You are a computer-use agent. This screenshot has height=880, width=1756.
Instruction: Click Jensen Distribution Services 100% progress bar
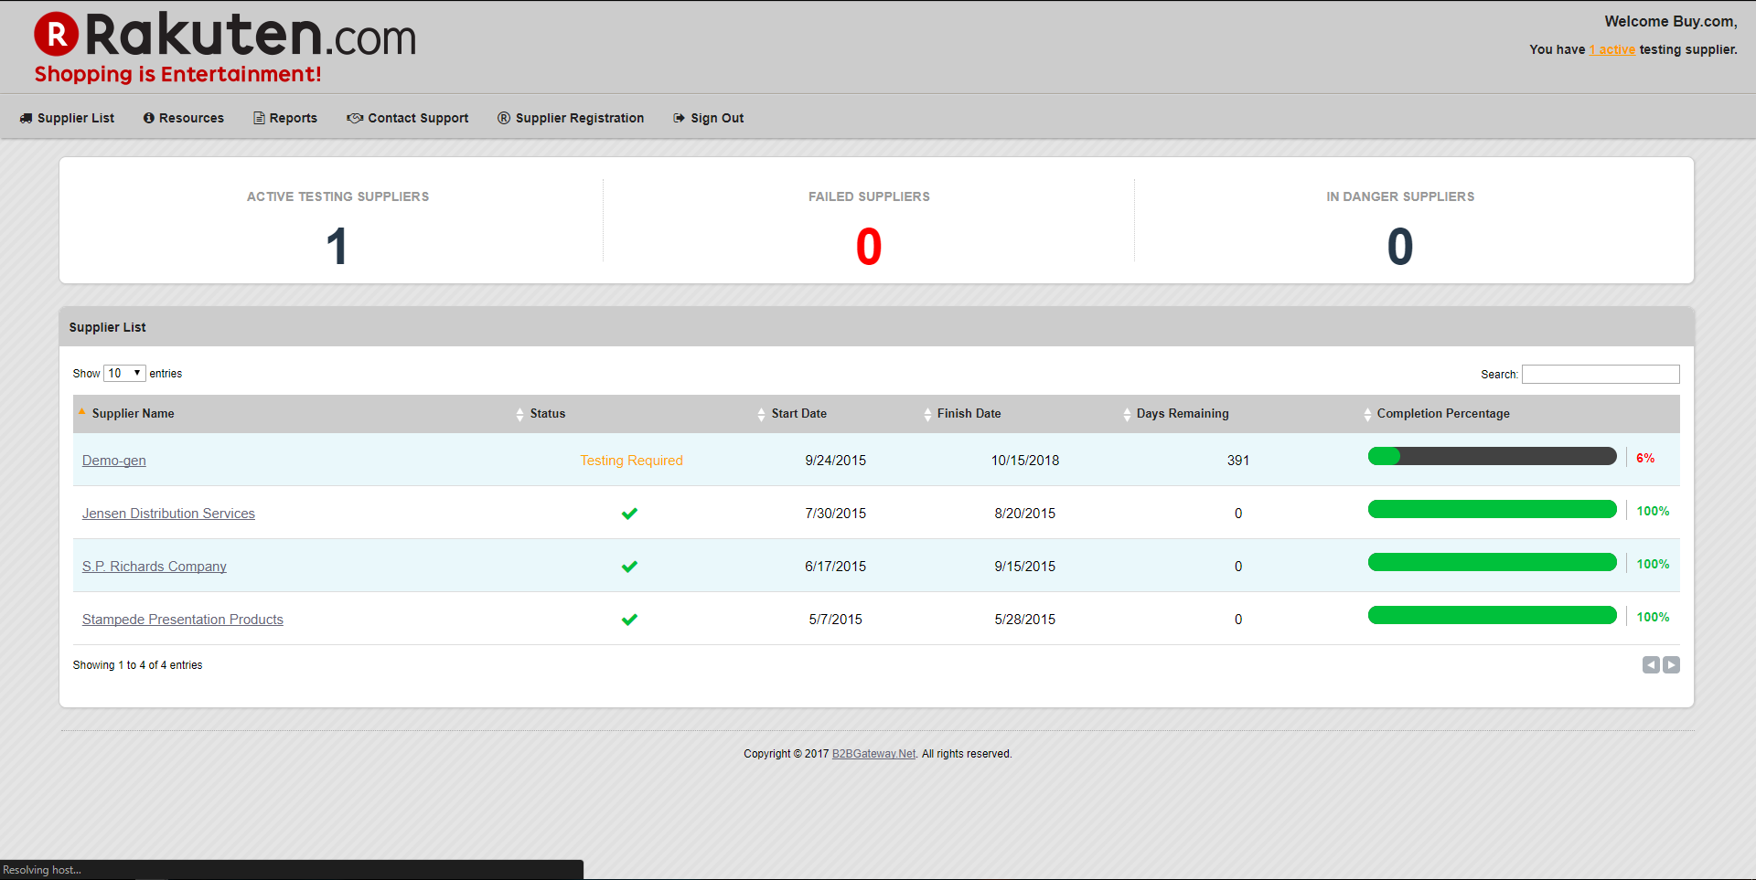(x=1493, y=509)
